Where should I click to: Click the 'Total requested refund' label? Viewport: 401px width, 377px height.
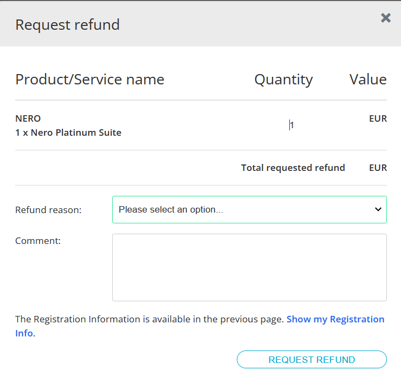point(293,168)
